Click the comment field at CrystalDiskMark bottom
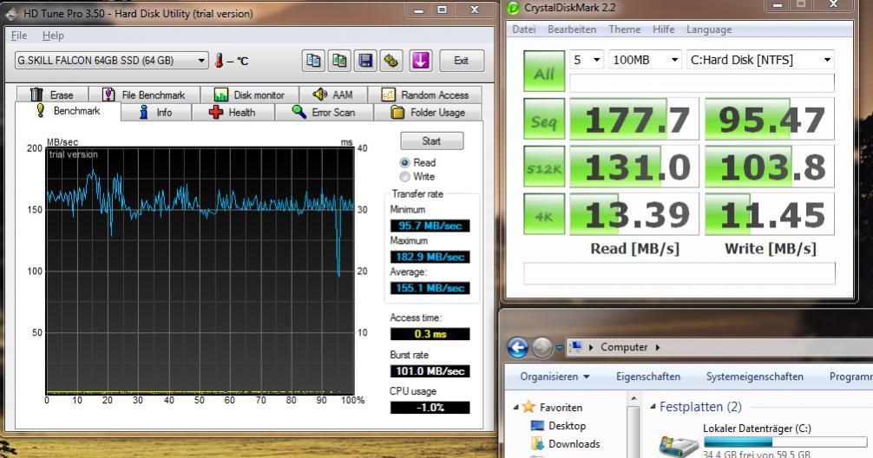The image size is (873, 458). coord(679,273)
